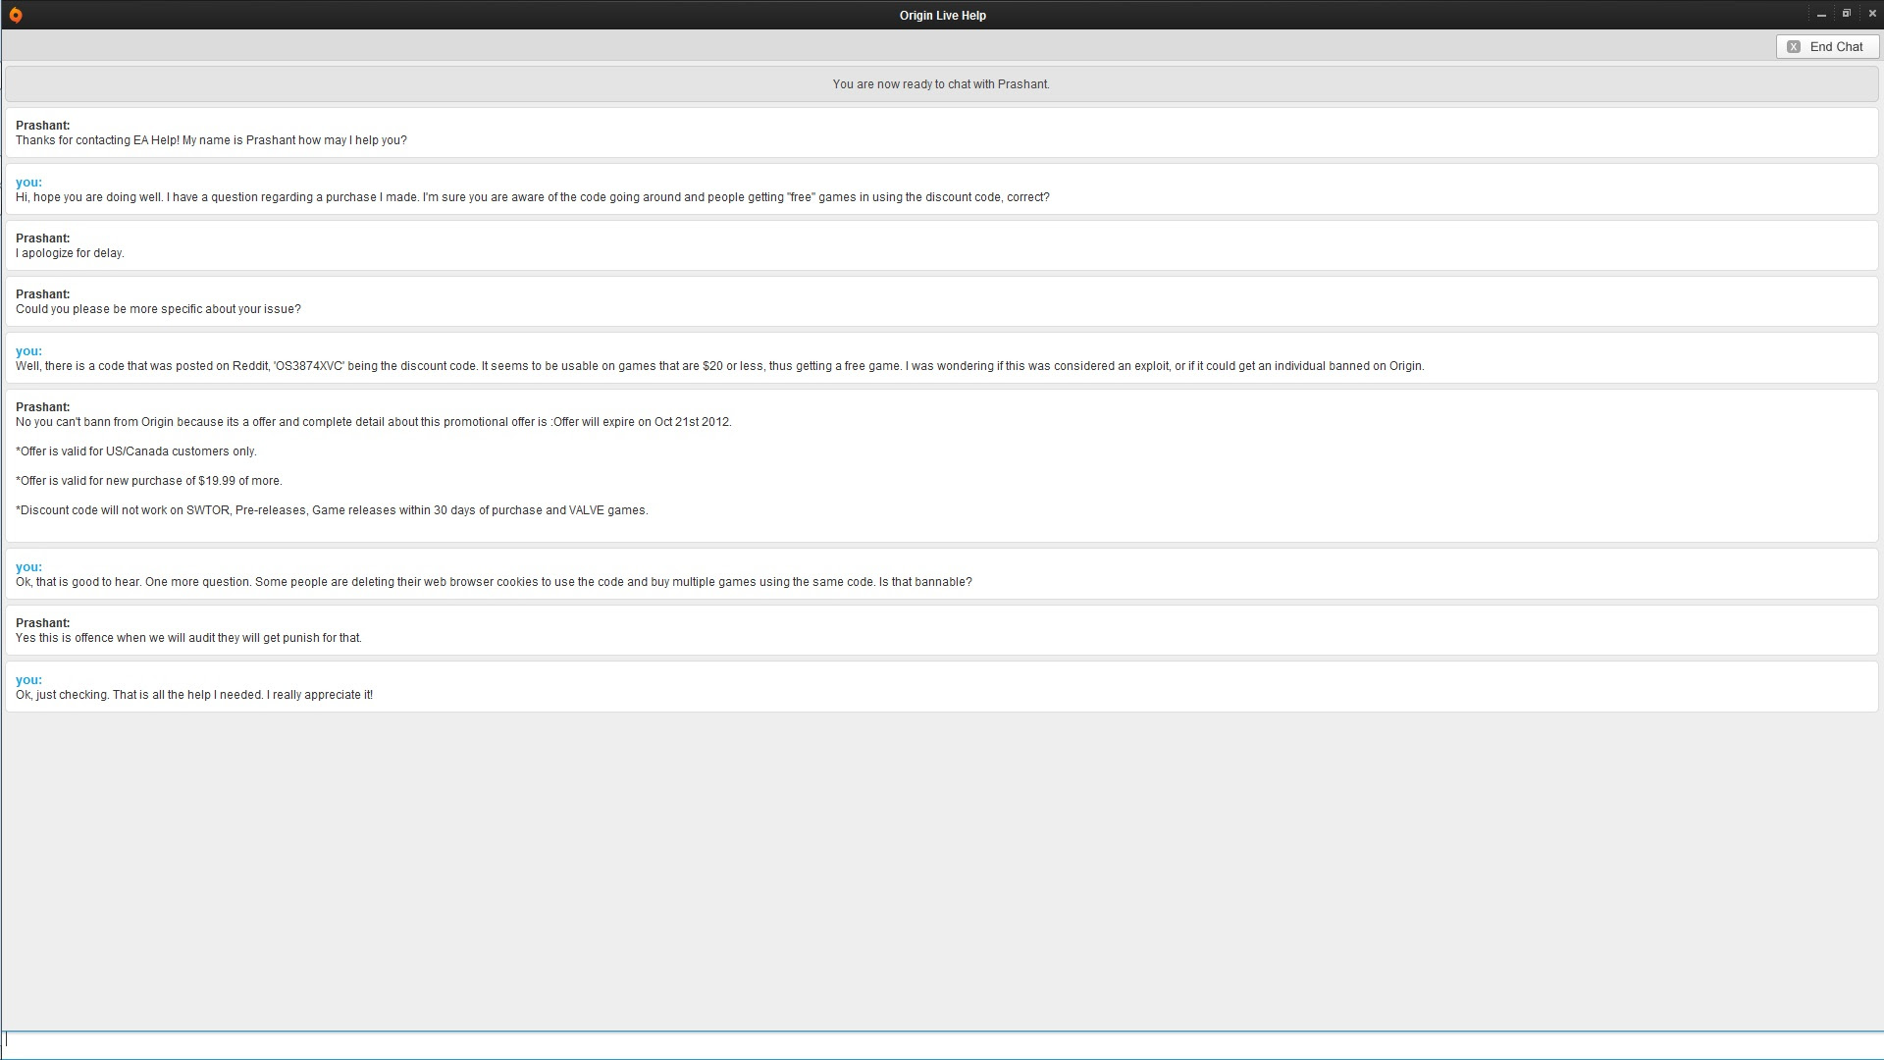Screen dimensions: 1884x1060
Task: Focus the chat message input field
Action: pos(942,1044)
